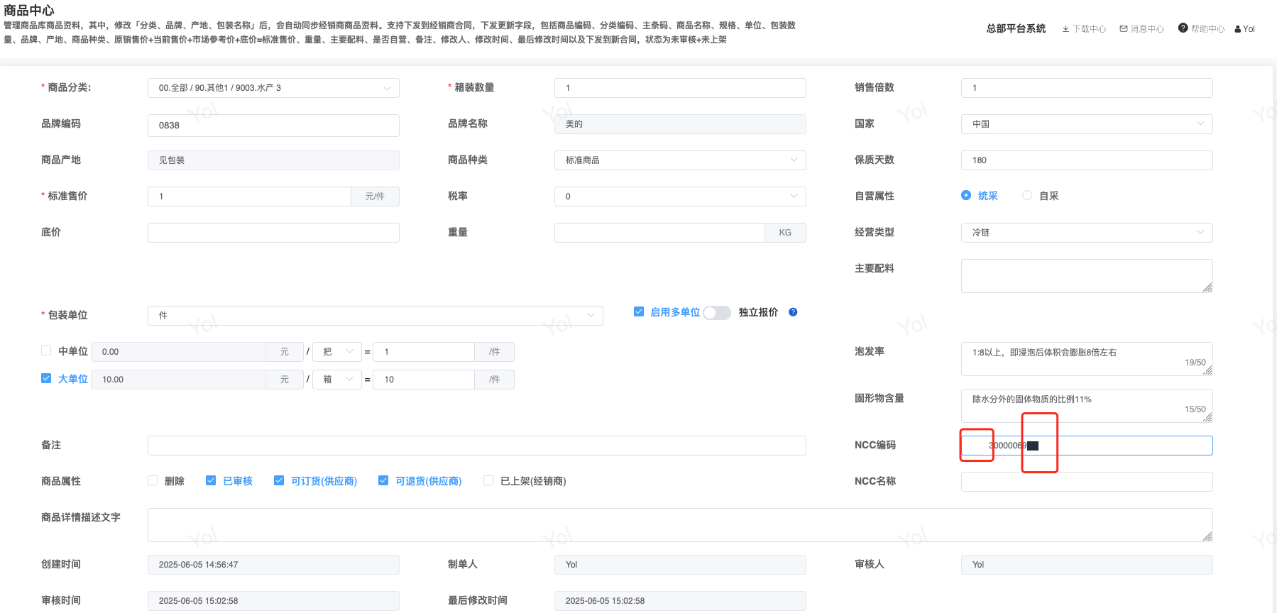Click the 最后修改时间 field value

(680, 601)
